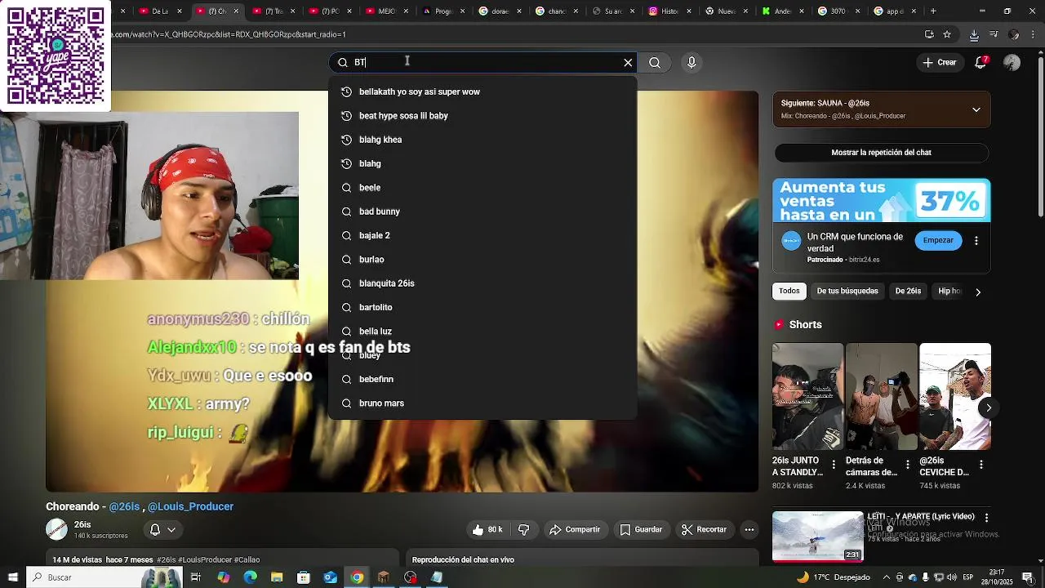Click Windows Start button

[11, 577]
